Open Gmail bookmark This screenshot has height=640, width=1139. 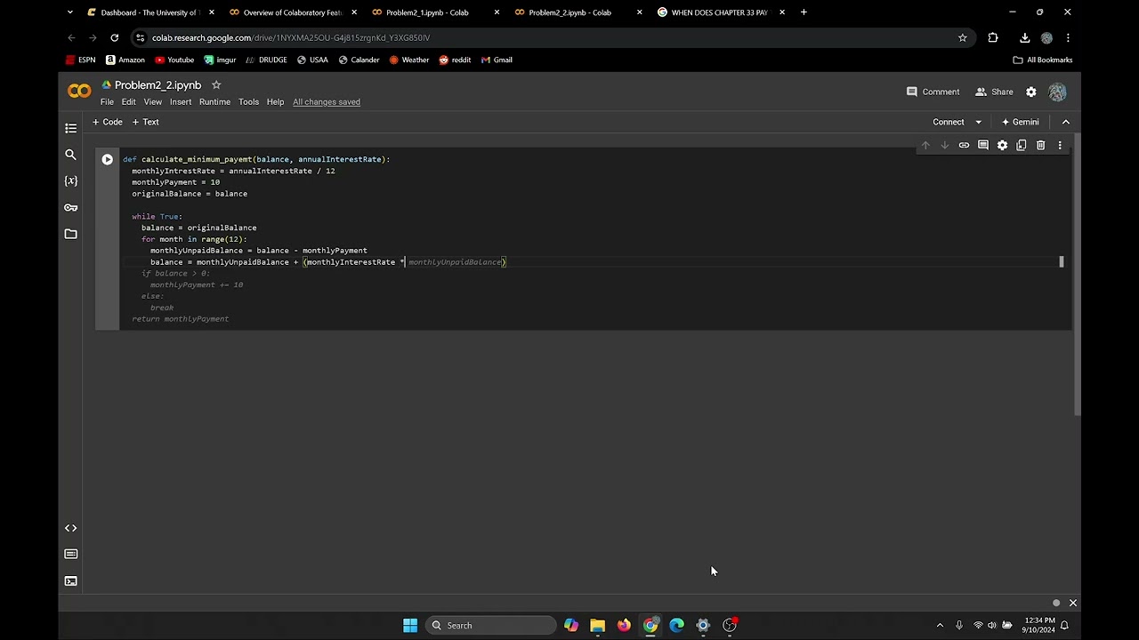click(497, 60)
